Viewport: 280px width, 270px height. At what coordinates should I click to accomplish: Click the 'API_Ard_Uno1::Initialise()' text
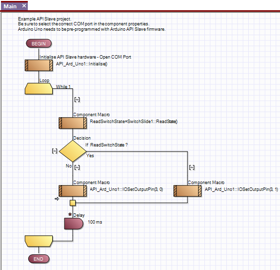click(81, 64)
